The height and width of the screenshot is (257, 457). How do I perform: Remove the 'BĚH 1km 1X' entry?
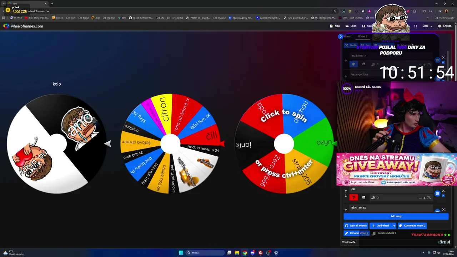click(443, 210)
